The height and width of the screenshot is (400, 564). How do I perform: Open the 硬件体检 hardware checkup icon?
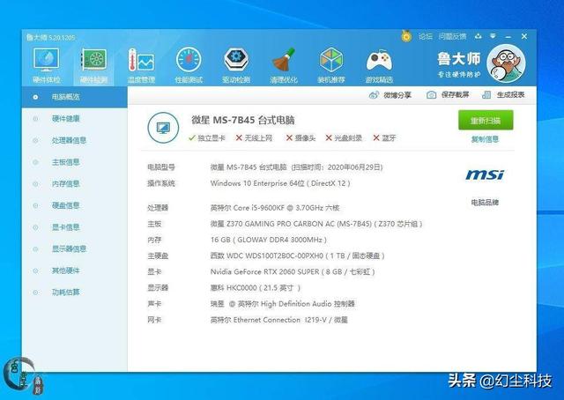47,65
